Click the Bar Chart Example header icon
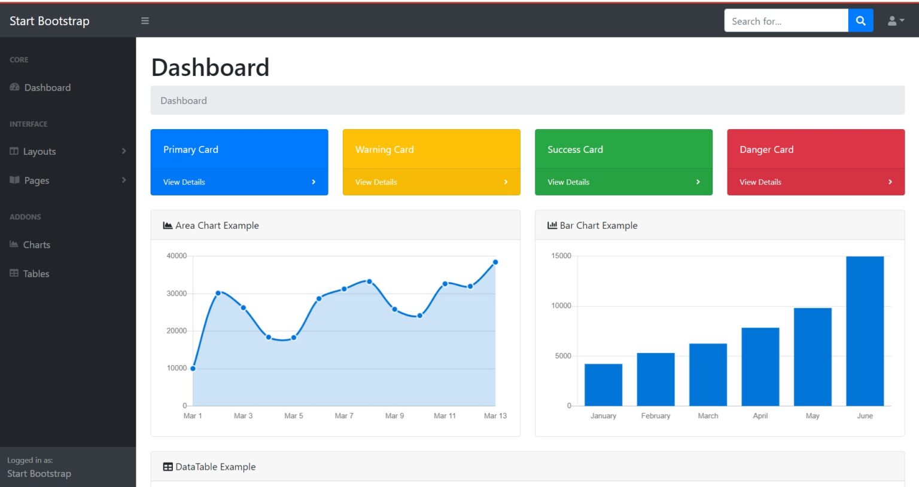 tap(551, 225)
